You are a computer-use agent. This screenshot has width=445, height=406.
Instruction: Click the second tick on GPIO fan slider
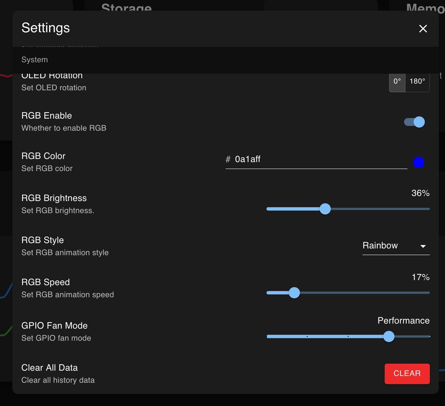point(307,336)
